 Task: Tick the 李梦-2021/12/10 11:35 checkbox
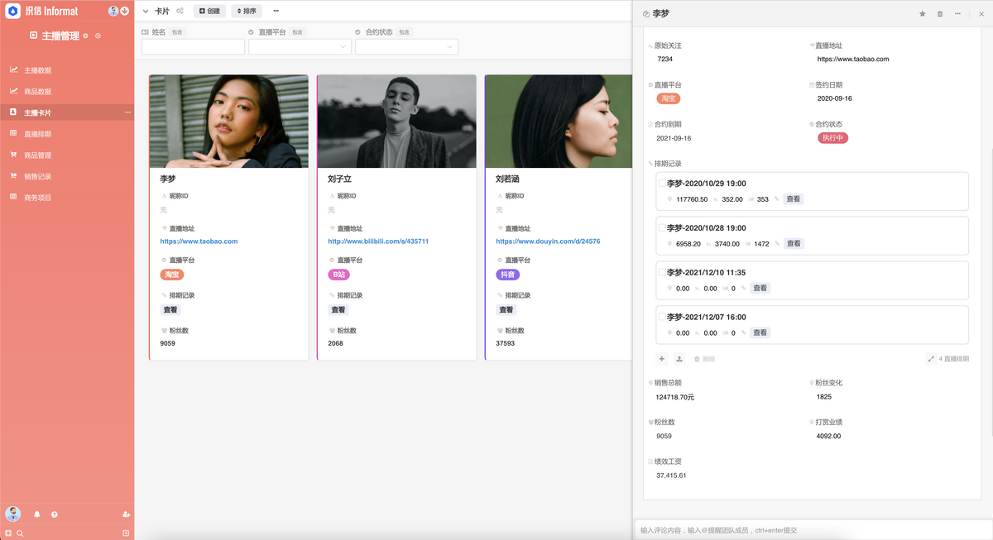662,272
